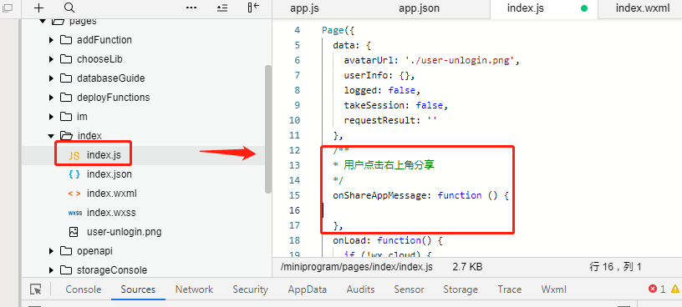Click the onShareAppMessage code line 15

pos(420,195)
